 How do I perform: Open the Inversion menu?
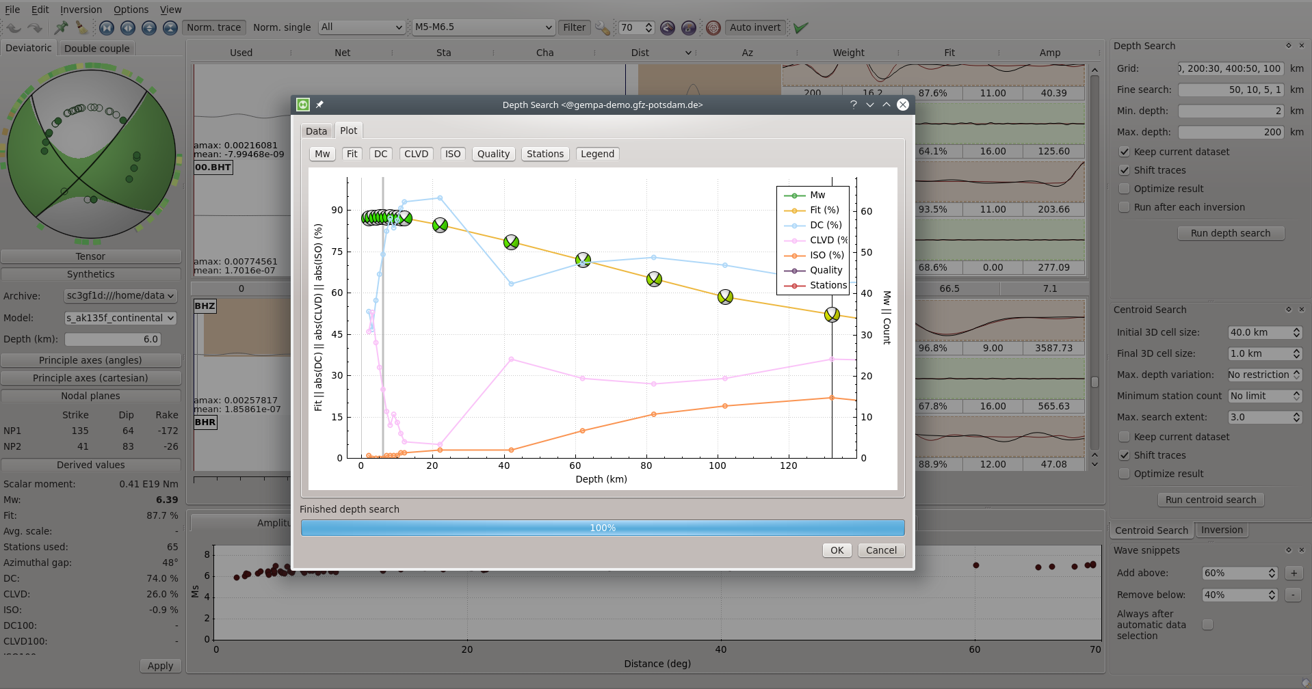(x=81, y=10)
